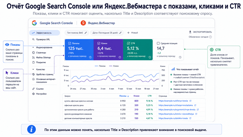Image resolution: width=243 pixels, height=137 pixels.
Task: Click the ЭКСПОРТИРОВАТЬ button
Action: [x=200, y=32]
